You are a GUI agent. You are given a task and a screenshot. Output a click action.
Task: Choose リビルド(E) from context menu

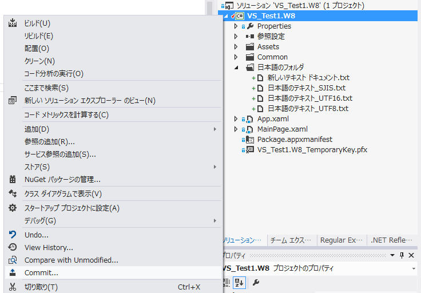pyautogui.click(x=113, y=35)
